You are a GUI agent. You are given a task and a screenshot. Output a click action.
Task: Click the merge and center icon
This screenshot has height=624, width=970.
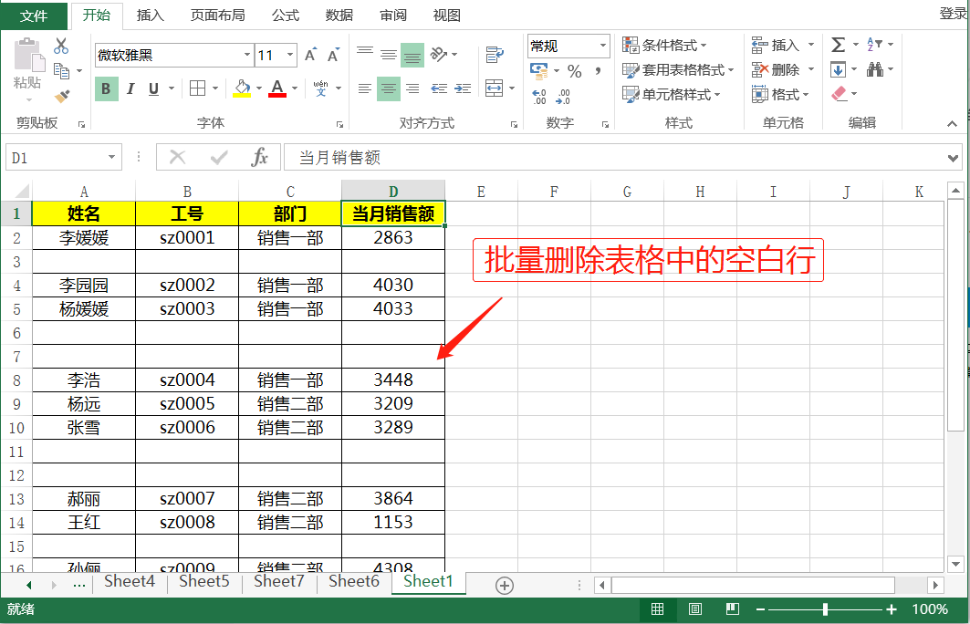pos(495,88)
